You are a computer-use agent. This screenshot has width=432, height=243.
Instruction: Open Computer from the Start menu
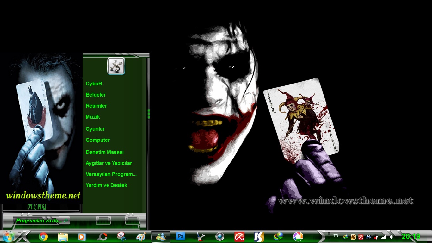coord(98,140)
